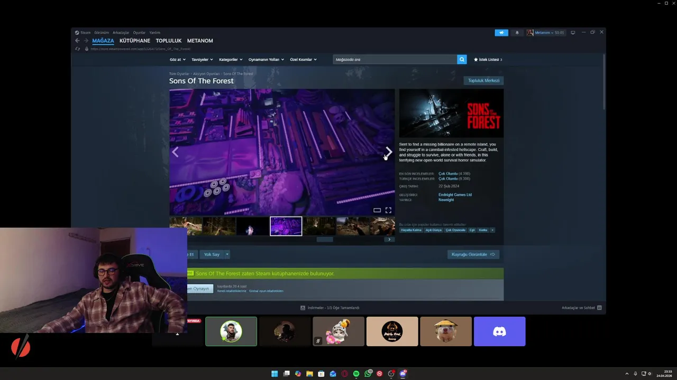
Task: Click the blue megaphone announcements button
Action: point(501,33)
